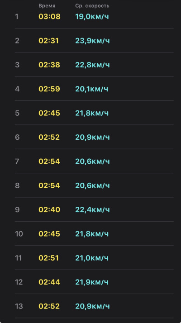Click lap 8 row number

coord(17,185)
